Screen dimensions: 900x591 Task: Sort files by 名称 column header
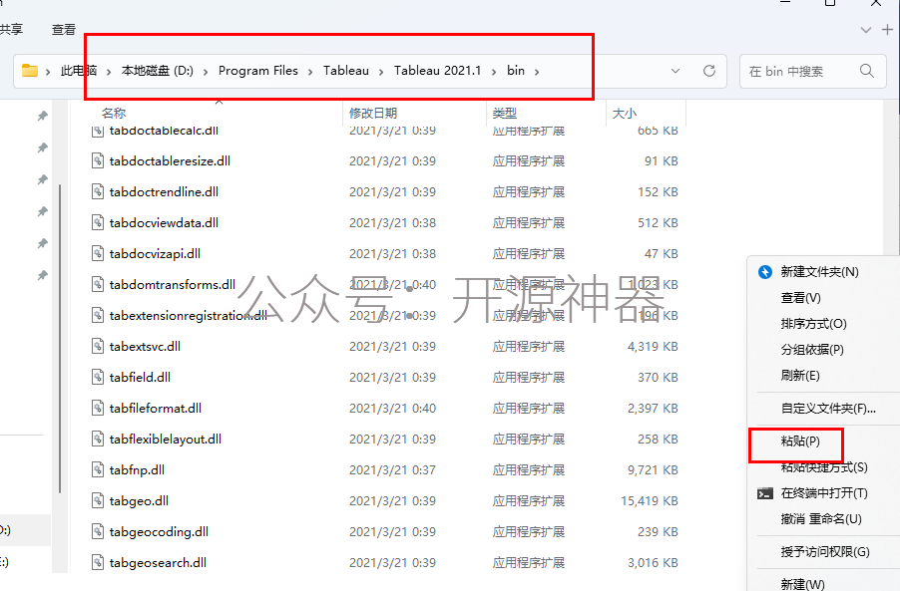[114, 113]
